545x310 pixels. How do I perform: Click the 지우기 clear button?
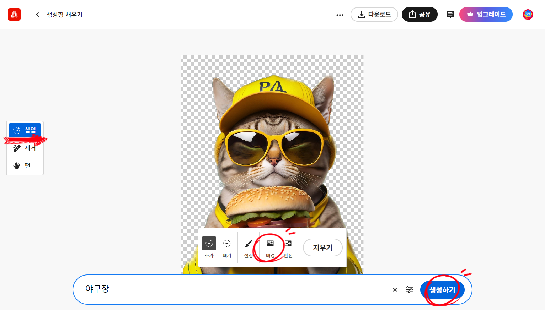click(x=323, y=248)
